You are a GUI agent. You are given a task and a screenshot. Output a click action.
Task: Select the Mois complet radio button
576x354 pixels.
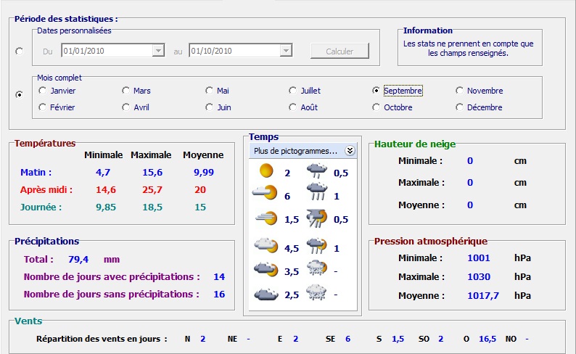point(20,95)
